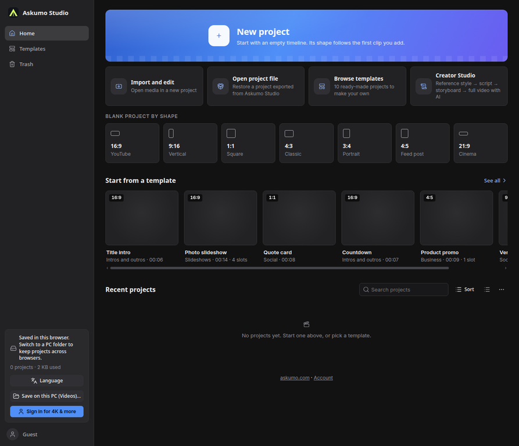This screenshot has height=446, width=519.
Task: Click Save on this PC (Videos) button
Action: [x=46, y=396]
